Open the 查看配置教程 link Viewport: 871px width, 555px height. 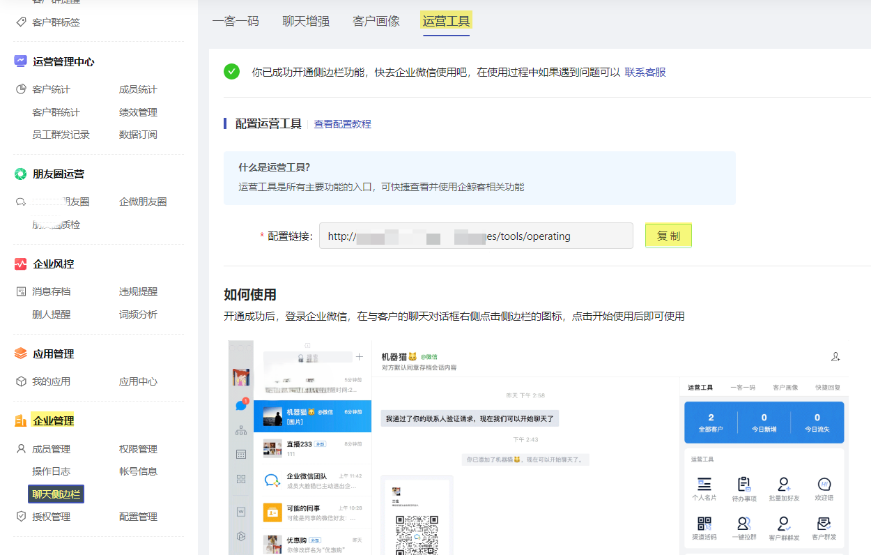point(343,124)
